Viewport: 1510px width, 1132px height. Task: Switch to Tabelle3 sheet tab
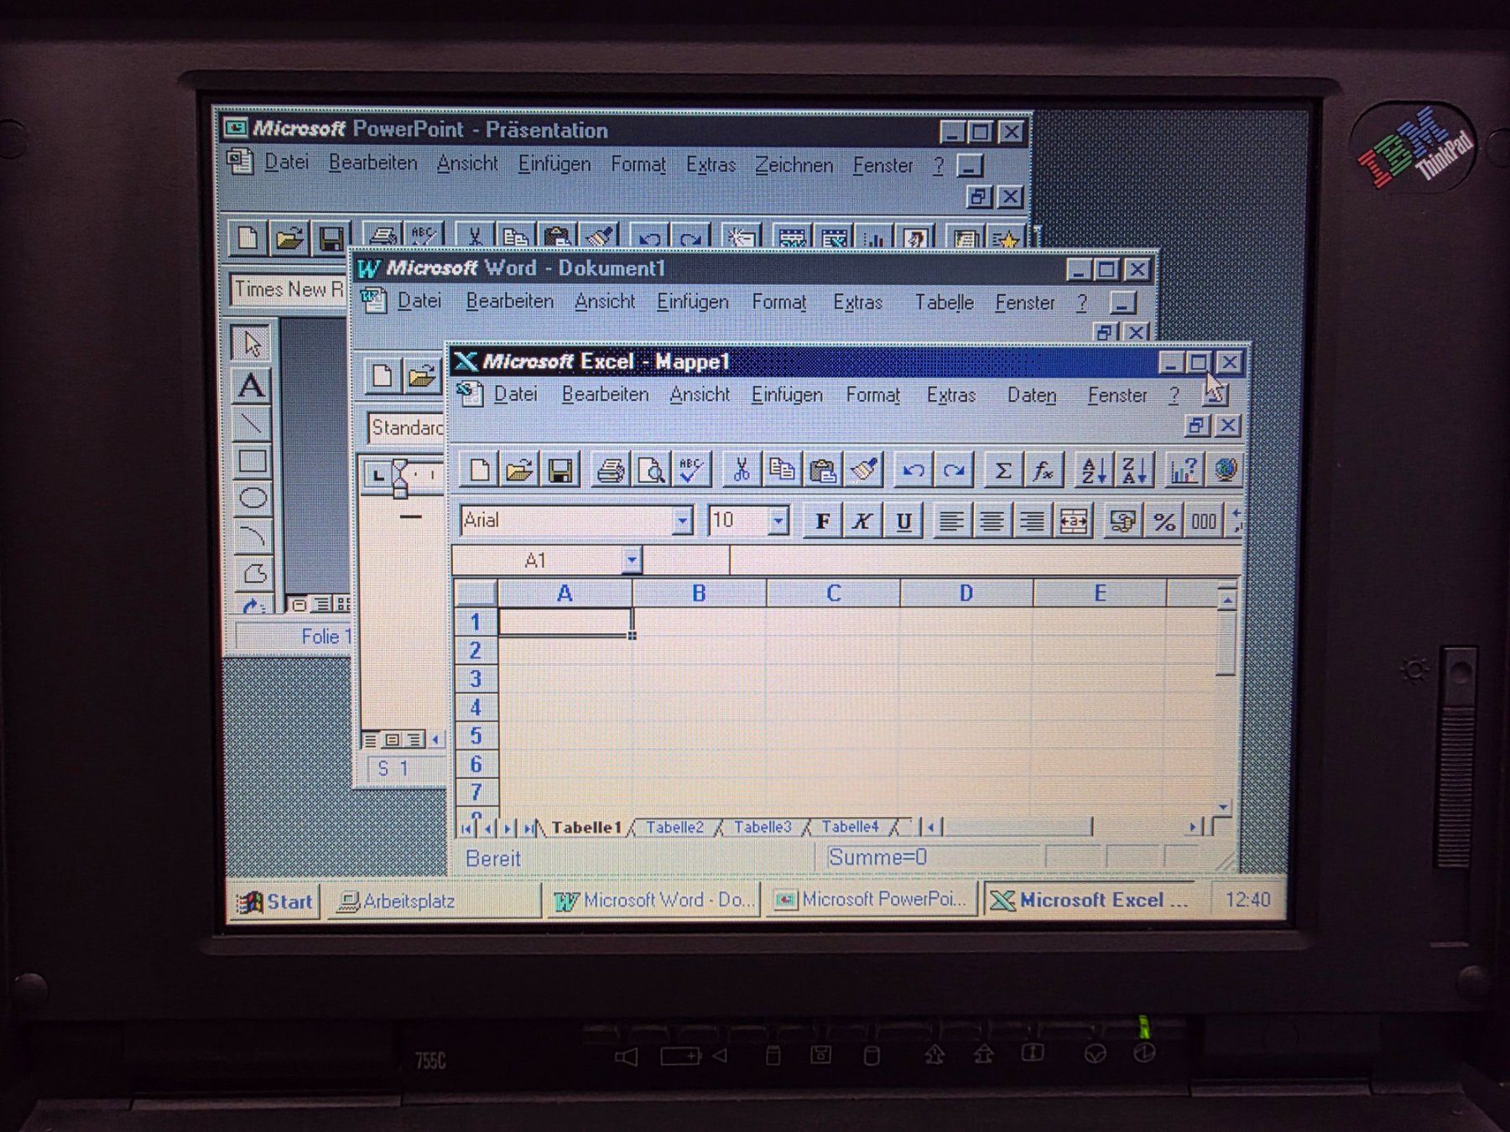(763, 828)
